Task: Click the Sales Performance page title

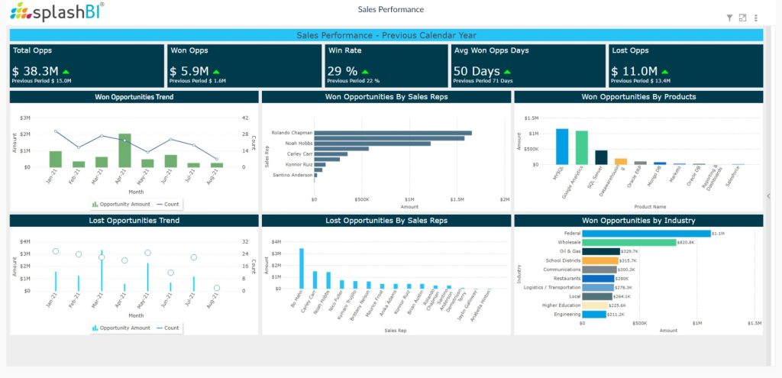Action: 390,10
